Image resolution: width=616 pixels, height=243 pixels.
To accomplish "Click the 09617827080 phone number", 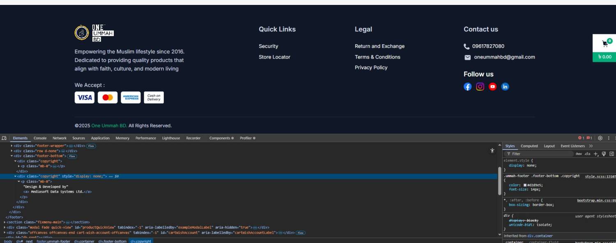I will 488,46.
